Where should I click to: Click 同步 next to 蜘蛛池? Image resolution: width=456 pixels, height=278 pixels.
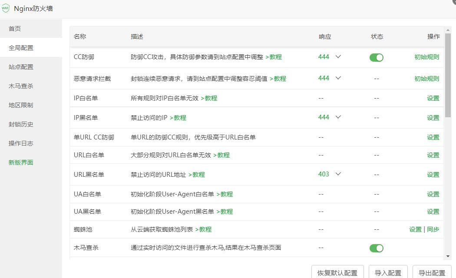(x=434, y=229)
